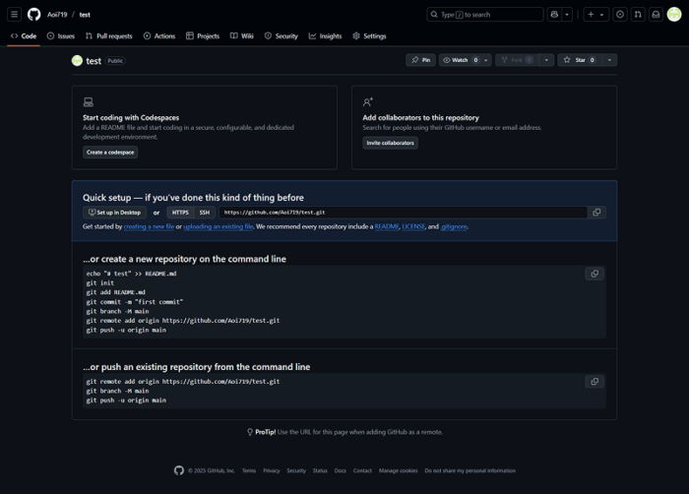This screenshot has height=494, width=689.
Task: Follow the creating a new file link
Action: tap(149, 226)
